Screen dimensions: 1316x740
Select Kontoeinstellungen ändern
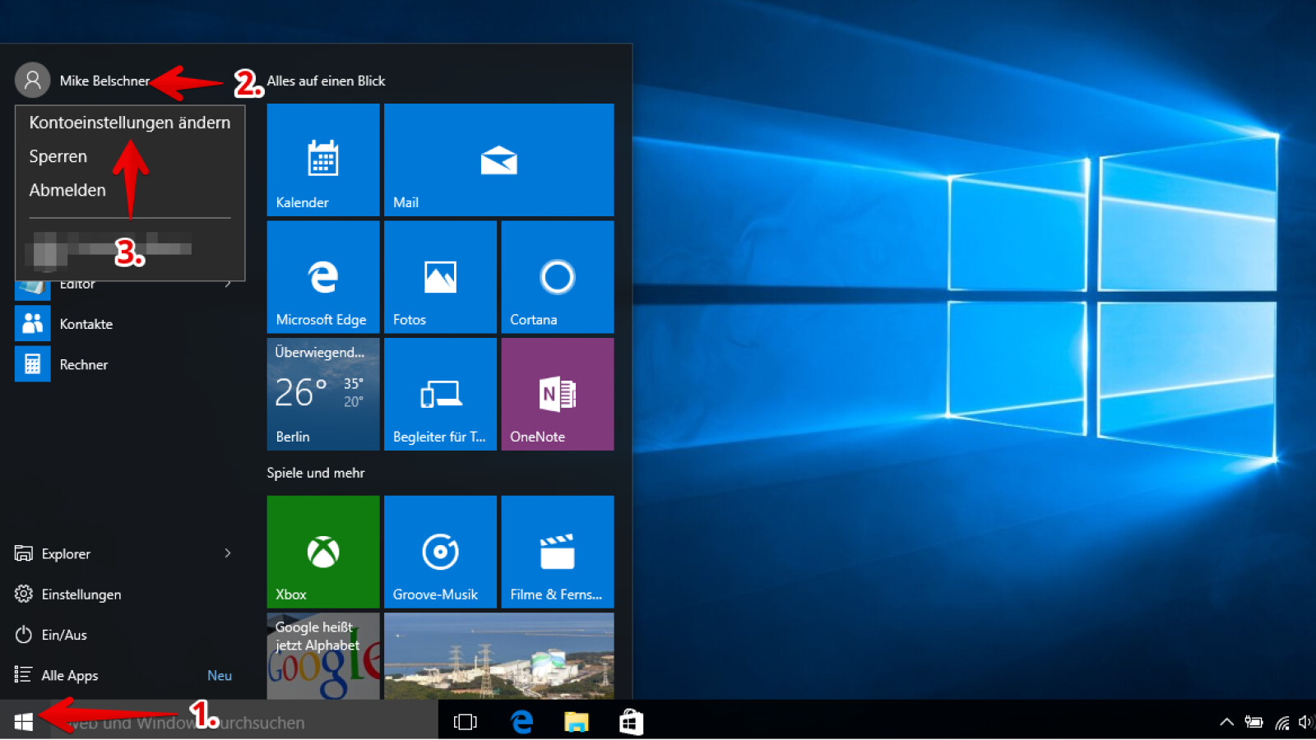point(130,123)
